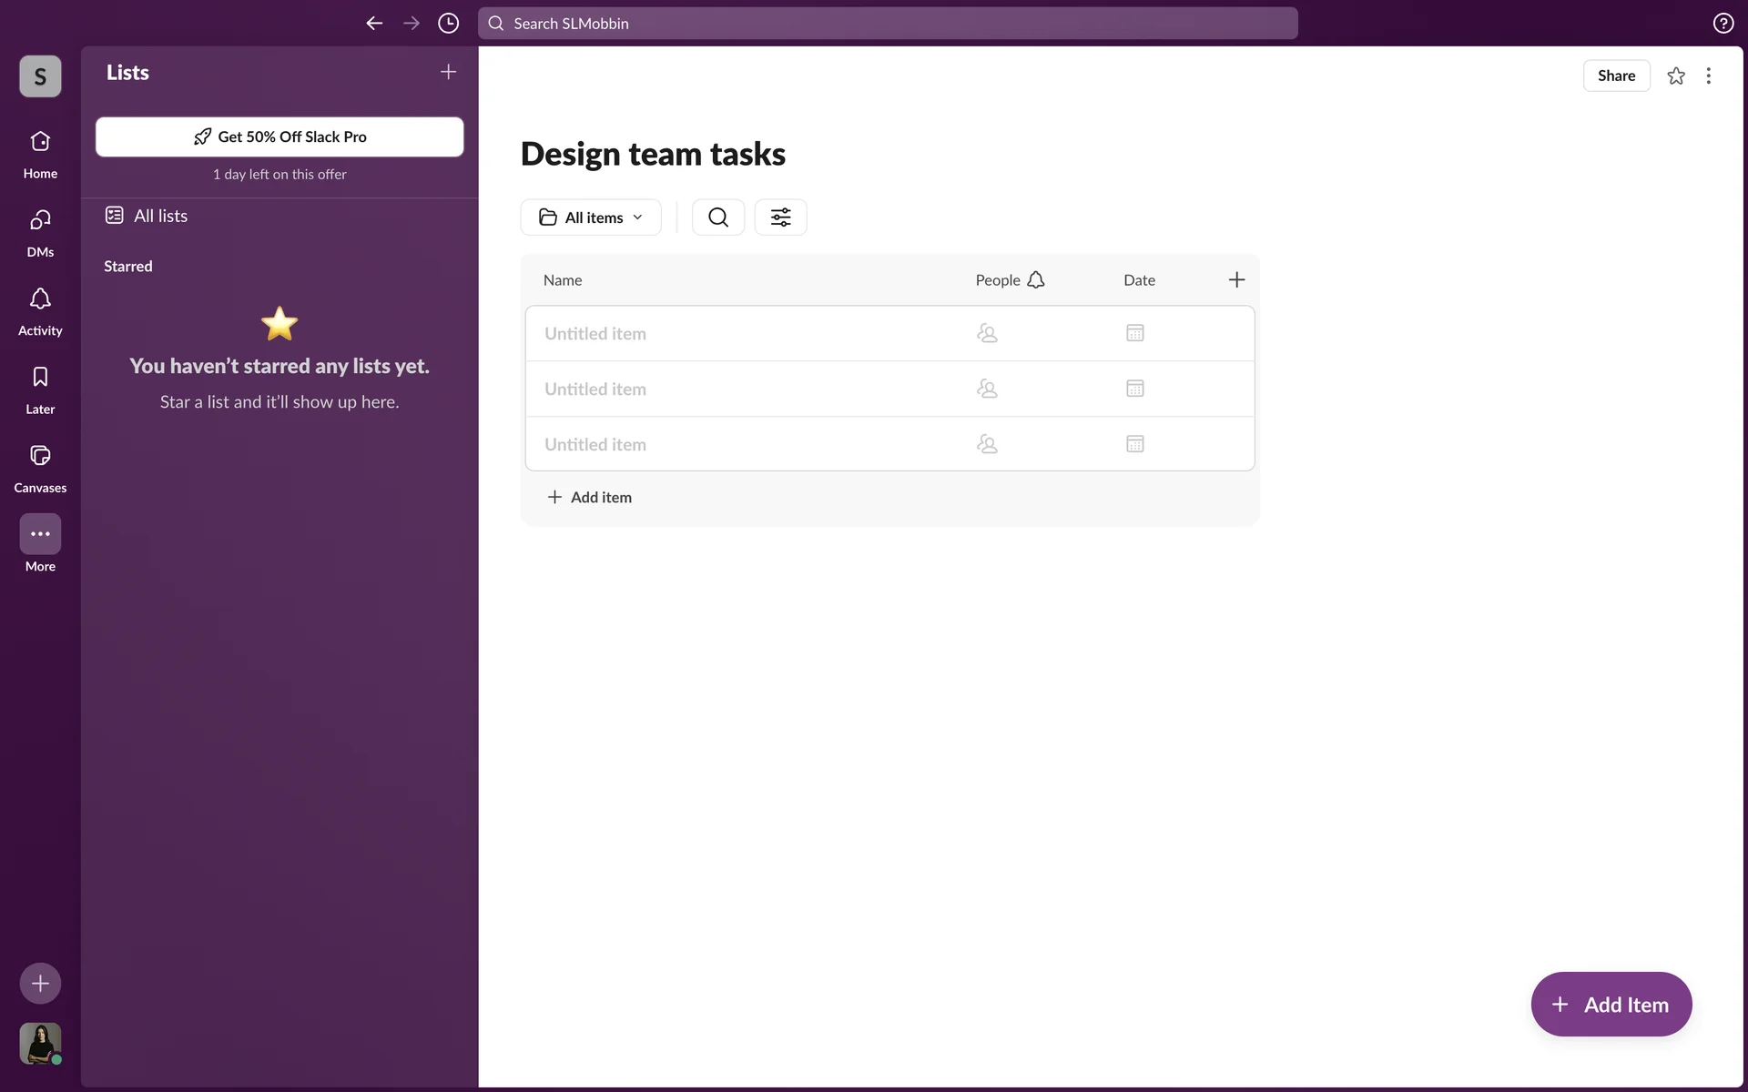Click the Get 50% Off Slack Pro button
This screenshot has width=1748, height=1092.
tap(279, 136)
